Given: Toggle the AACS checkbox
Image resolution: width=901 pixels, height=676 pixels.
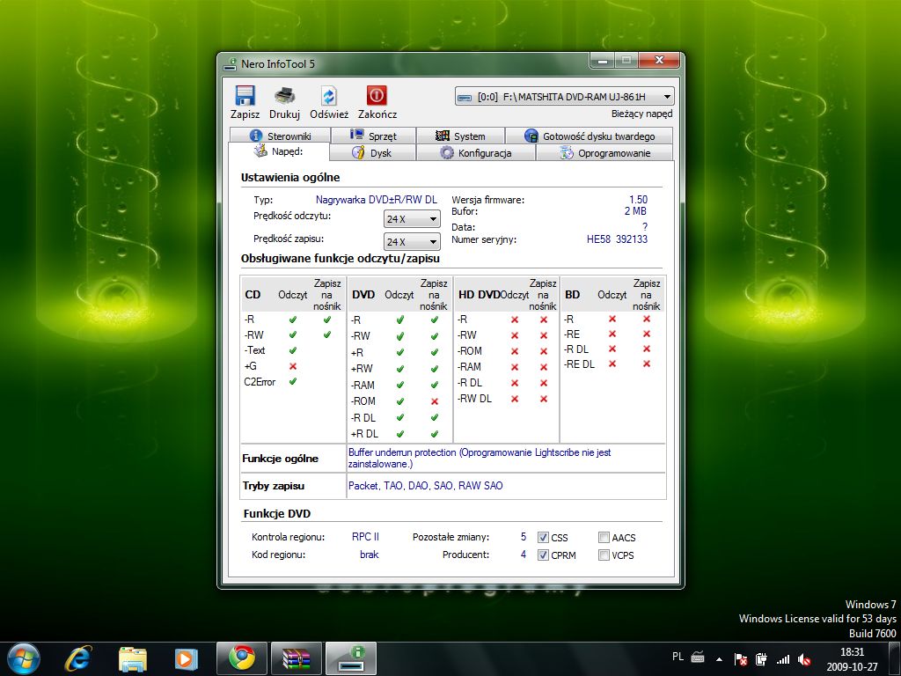Looking at the screenshot, I should coord(604,538).
